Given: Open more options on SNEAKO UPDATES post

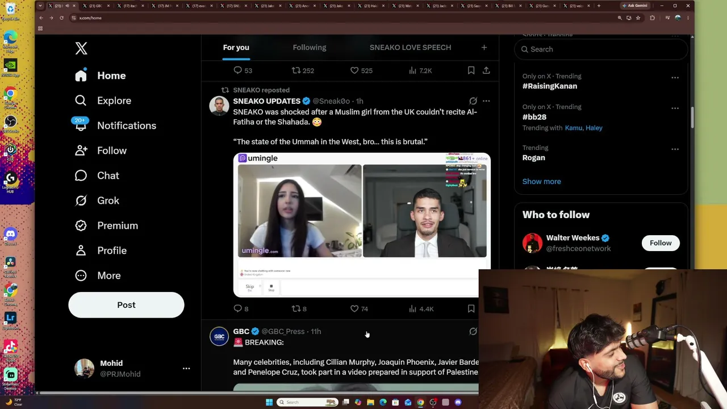Looking at the screenshot, I should tap(486, 101).
